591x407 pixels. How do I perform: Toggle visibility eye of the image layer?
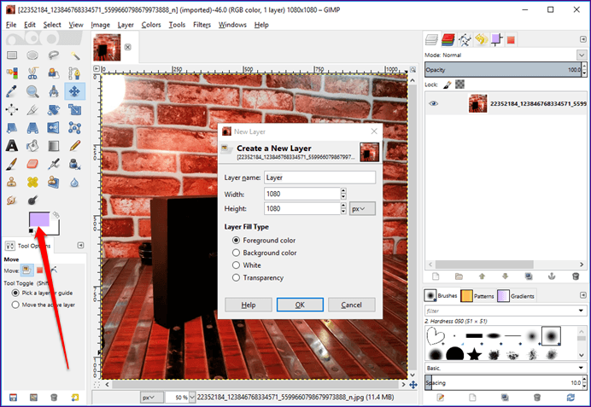(434, 103)
